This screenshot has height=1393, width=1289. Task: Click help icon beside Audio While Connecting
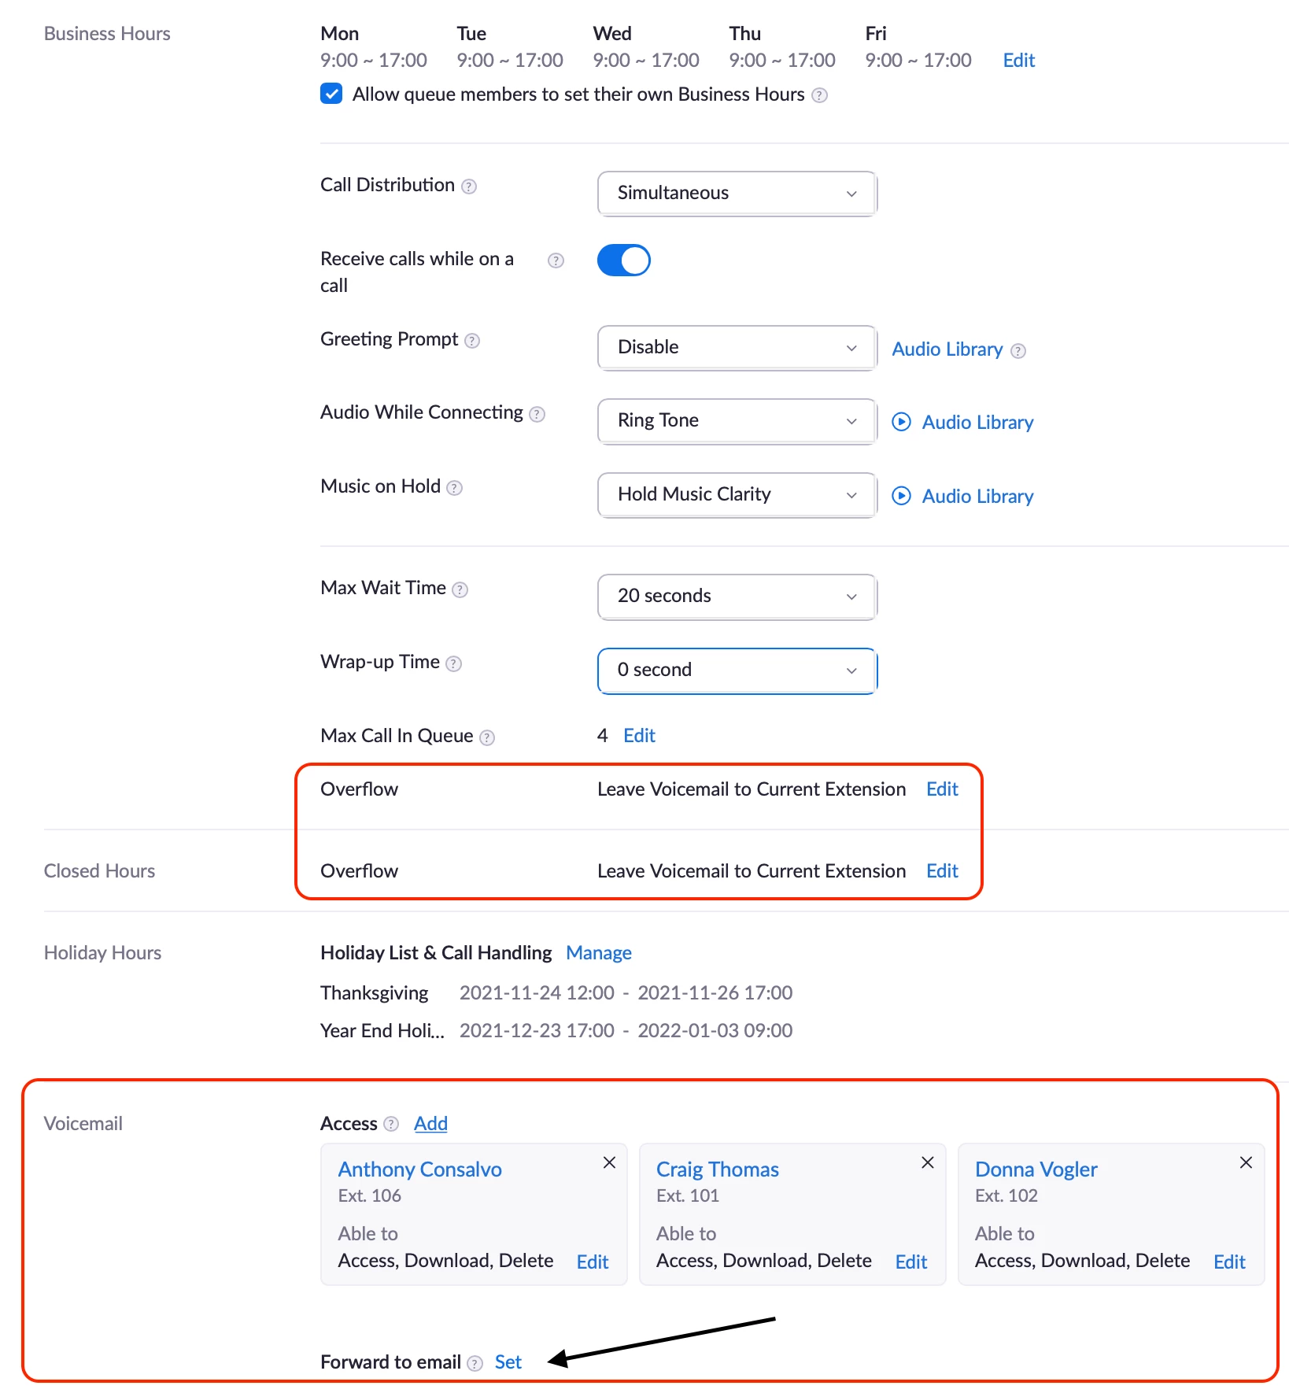(537, 414)
